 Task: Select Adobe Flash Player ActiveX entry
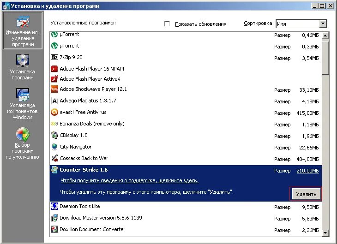[90, 79]
